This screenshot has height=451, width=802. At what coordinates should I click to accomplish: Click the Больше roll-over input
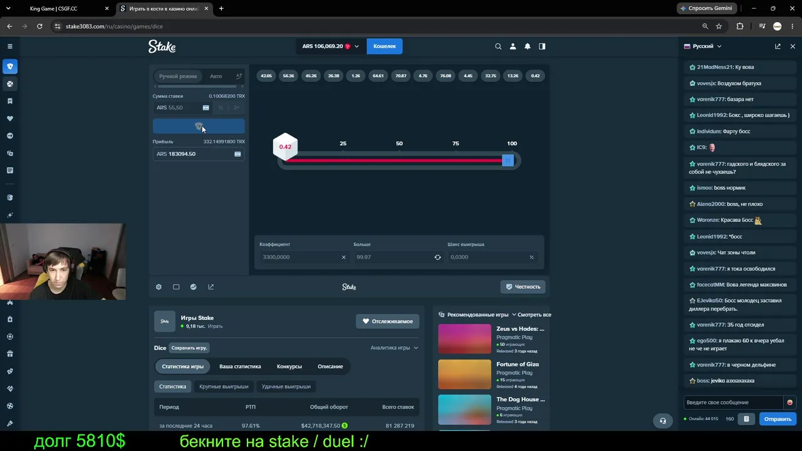click(398, 257)
